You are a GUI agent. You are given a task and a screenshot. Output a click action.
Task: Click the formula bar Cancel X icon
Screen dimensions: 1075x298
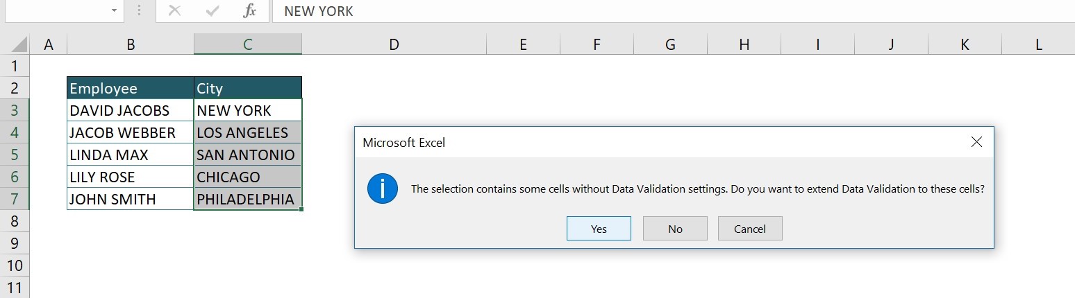pos(175,11)
